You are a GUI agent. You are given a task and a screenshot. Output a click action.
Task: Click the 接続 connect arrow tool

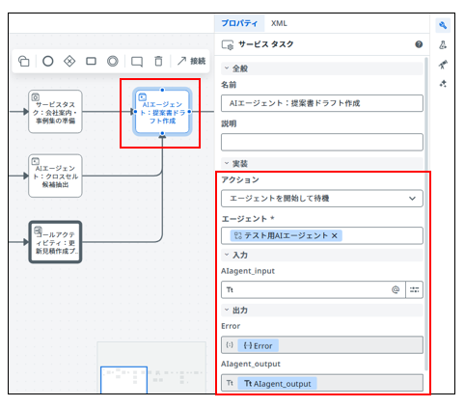point(191,61)
